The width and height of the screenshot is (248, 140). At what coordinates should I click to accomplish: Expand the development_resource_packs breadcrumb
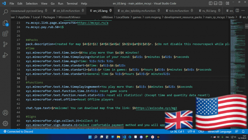183,17
